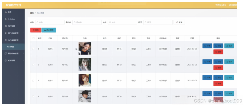Tick the checkbox for row 名称1
The width and height of the screenshot is (243, 105).
coord(33,49)
